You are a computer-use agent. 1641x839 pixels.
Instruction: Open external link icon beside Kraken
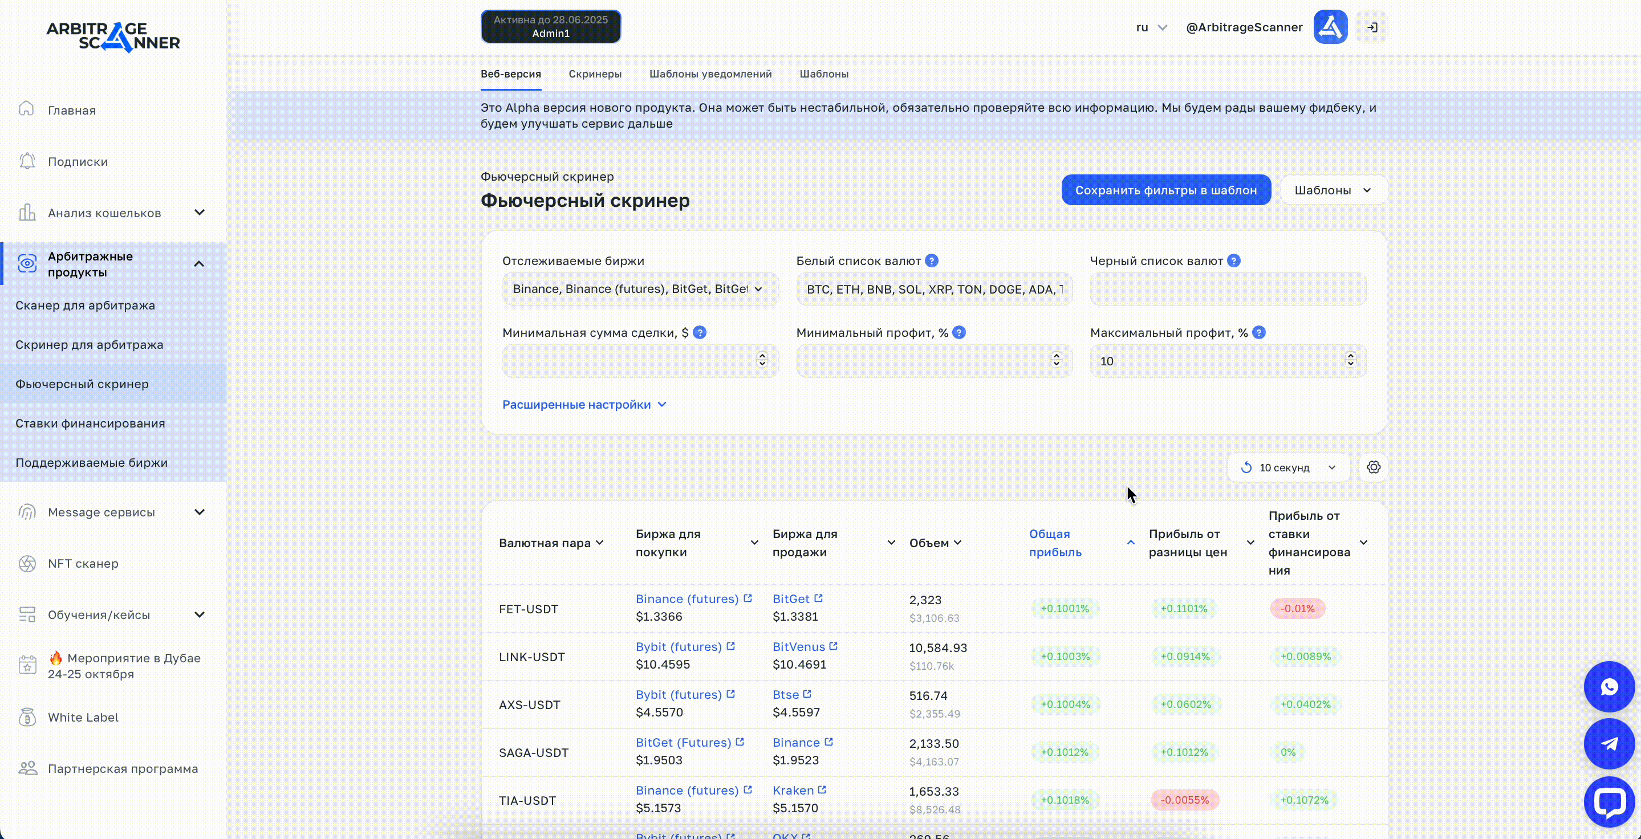coord(822,790)
